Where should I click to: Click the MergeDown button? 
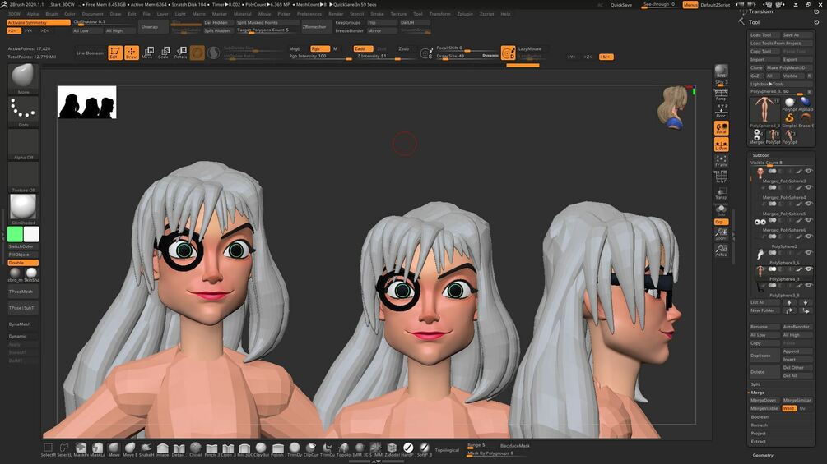pos(764,400)
